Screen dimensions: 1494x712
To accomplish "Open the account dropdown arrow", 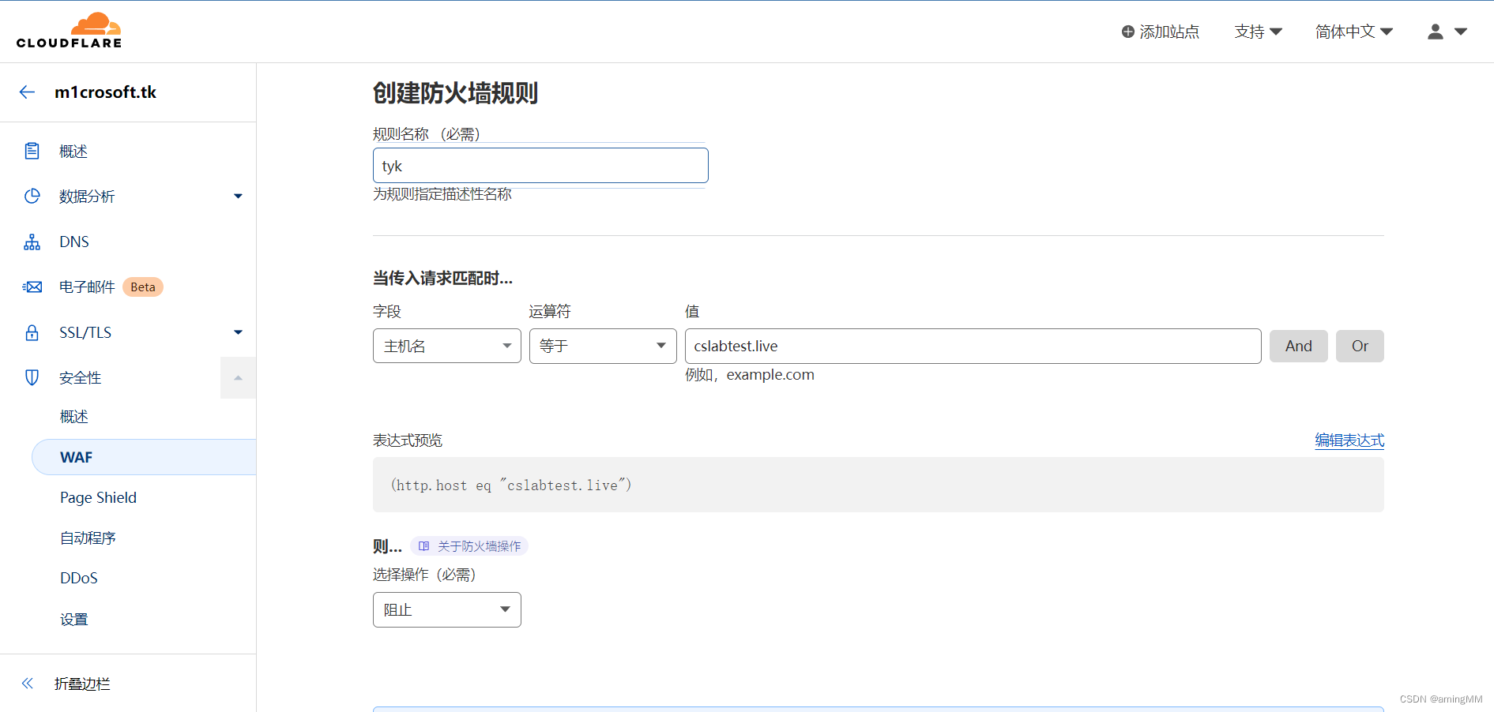I will point(1461,32).
